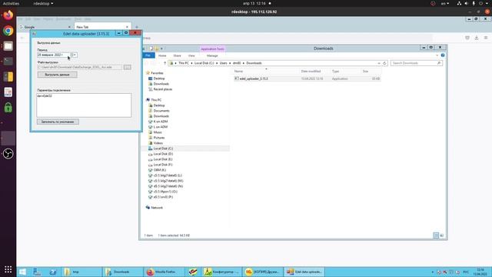
Task: Open the Firefox hamburger menu
Action: pyautogui.click(x=486, y=38)
